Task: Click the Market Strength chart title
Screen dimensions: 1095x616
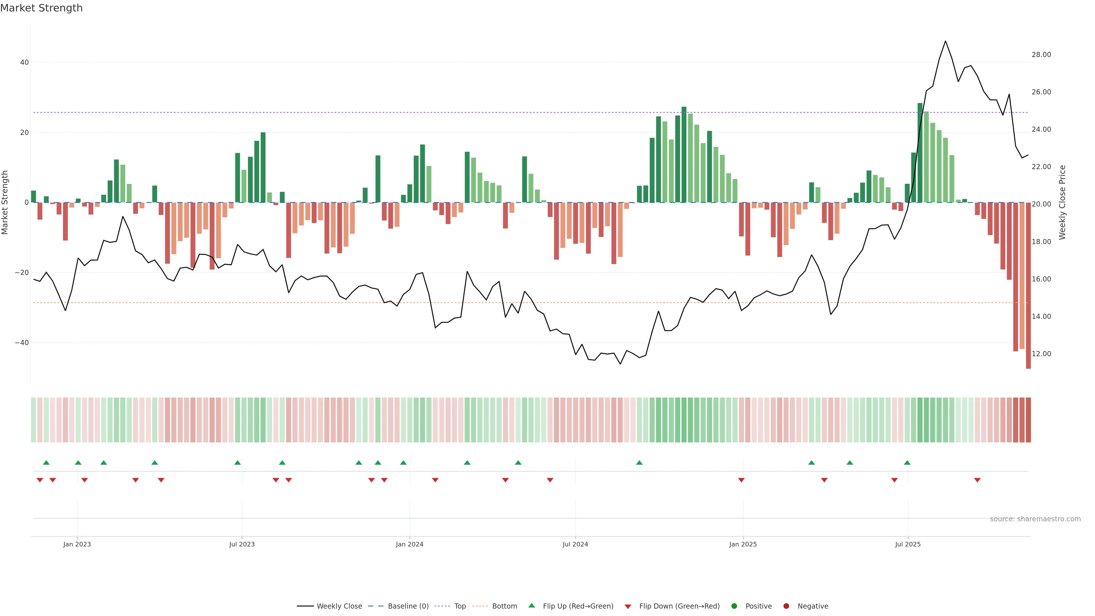Action: click(41, 8)
